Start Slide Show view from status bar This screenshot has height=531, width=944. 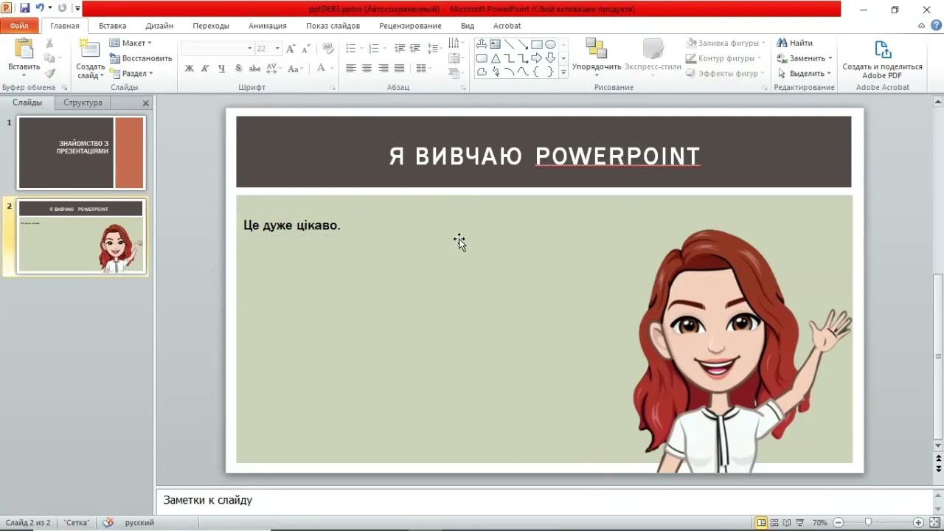coord(799,522)
